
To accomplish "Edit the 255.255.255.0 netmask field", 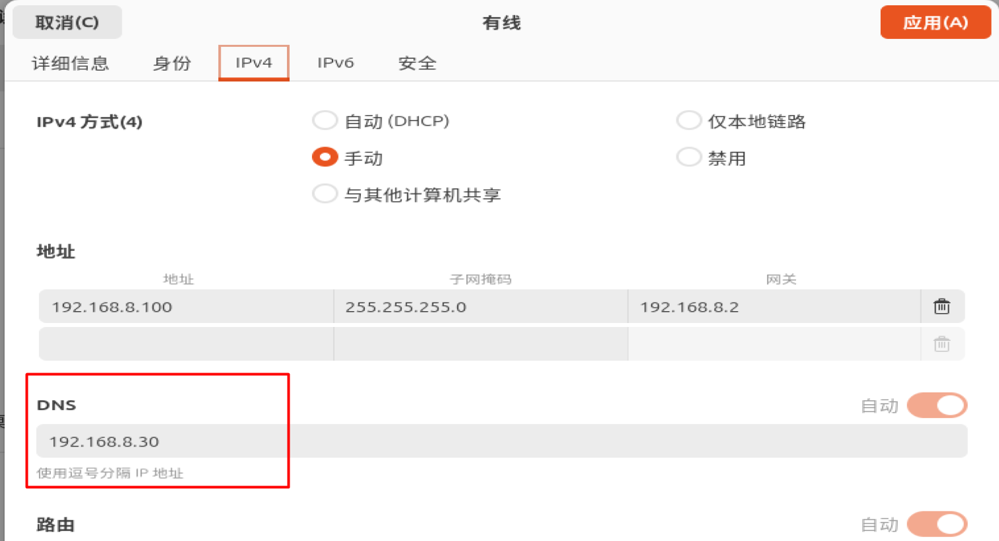I will [480, 307].
